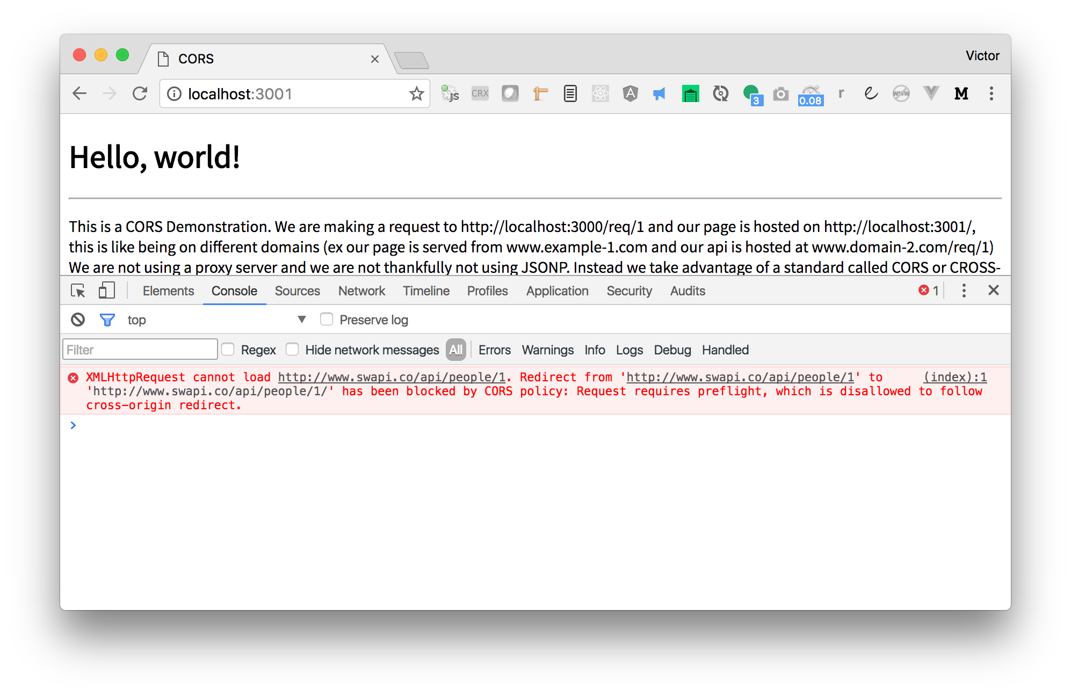1071x696 pixels.
Task: Switch to the Elements tab
Action: 168,291
